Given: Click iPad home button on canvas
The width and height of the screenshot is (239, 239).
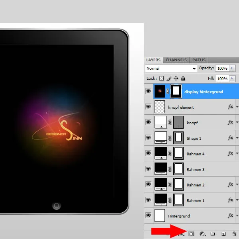Looking at the screenshot, I should click(57, 206).
